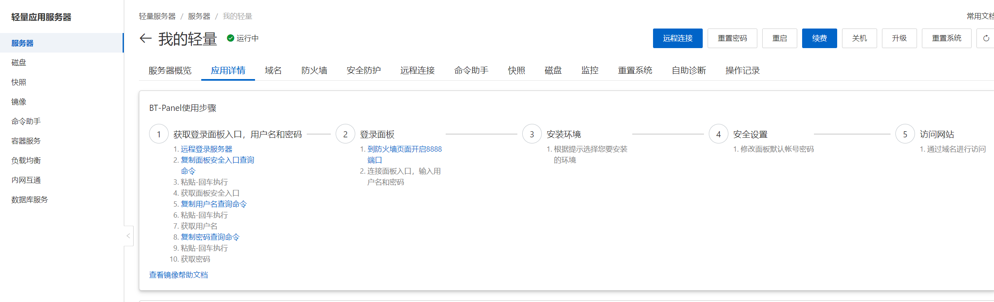The width and height of the screenshot is (994, 302).
Task: Click the 修改面板默认帐号密码 text
Action: click(777, 149)
